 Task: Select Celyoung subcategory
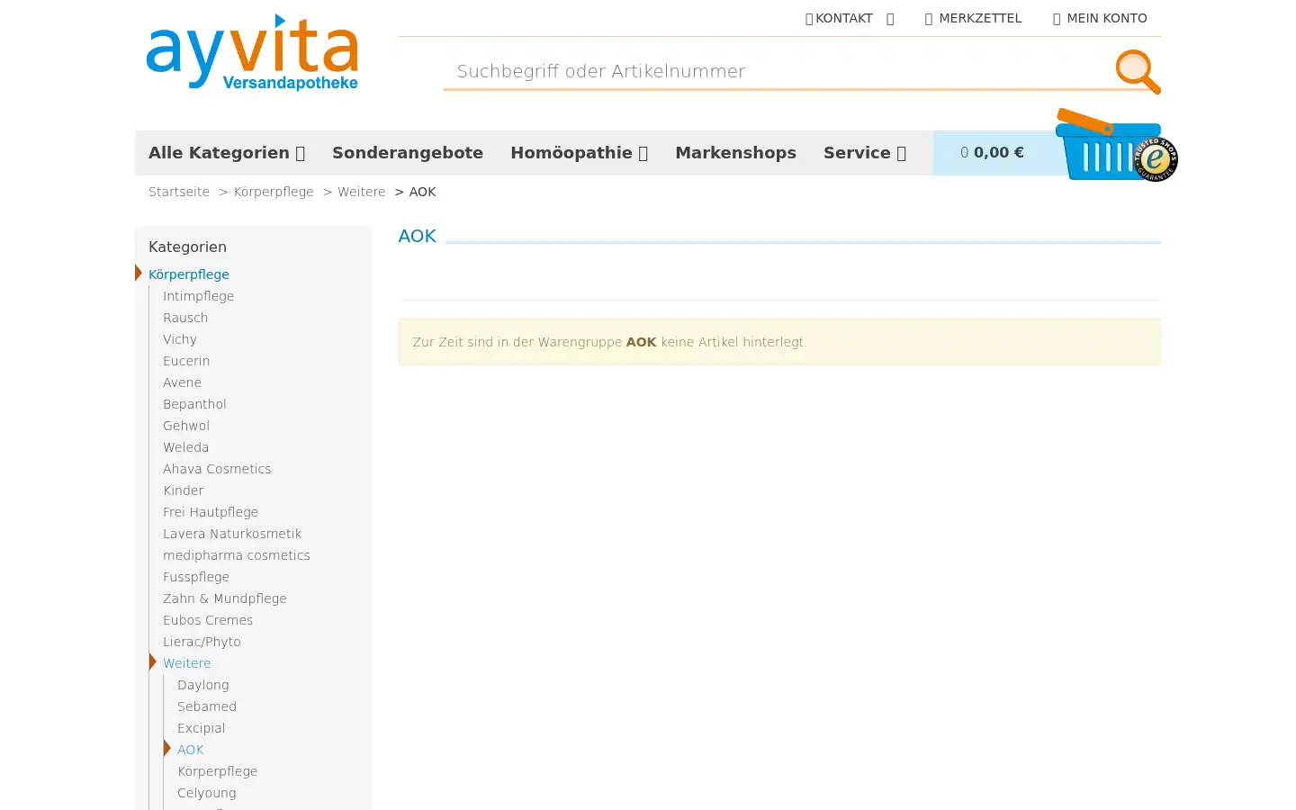207,793
